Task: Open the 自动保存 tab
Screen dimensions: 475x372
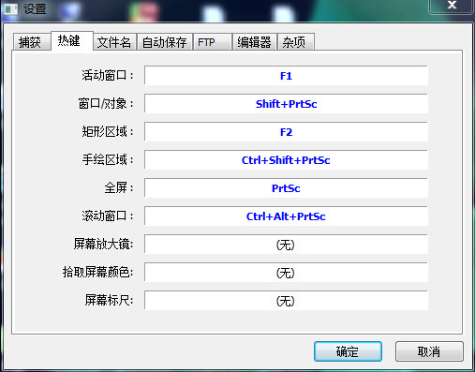Action: (165, 42)
